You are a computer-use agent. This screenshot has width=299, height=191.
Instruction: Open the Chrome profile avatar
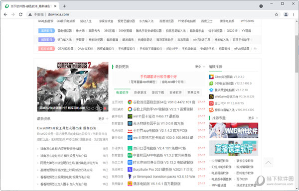pyautogui.click(x=286, y=14)
